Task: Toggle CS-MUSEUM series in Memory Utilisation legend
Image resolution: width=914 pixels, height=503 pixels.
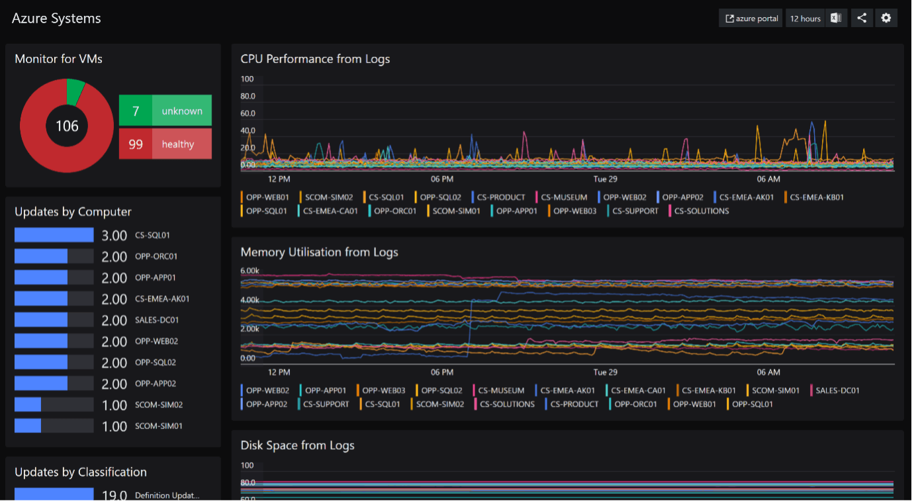Action: tap(499, 390)
